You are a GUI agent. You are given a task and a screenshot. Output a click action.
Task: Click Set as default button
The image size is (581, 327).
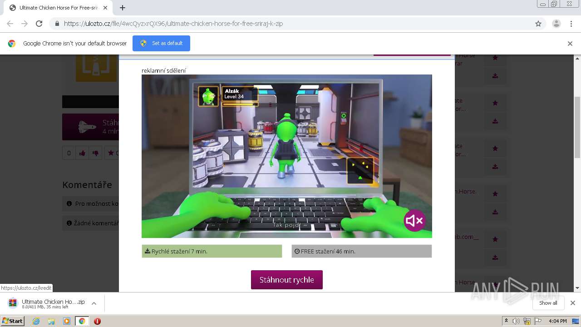click(x=161, y=43)
